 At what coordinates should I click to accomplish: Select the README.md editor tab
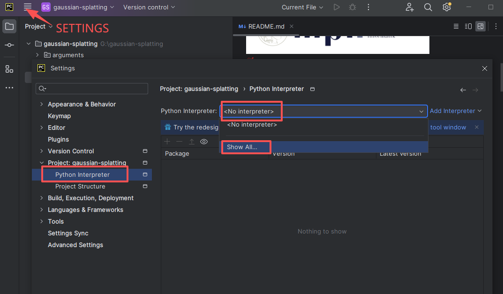[266, 26]
